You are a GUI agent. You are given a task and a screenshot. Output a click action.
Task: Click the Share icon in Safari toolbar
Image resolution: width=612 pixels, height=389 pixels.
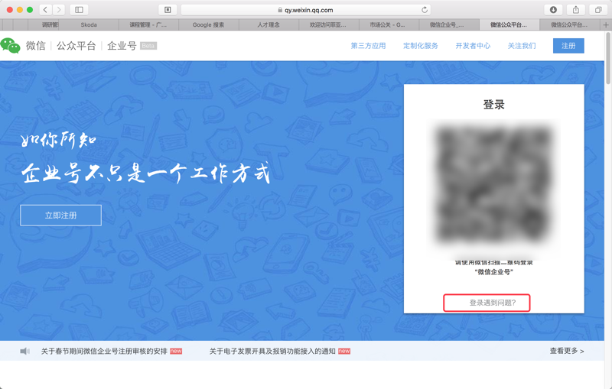point(576,10)
